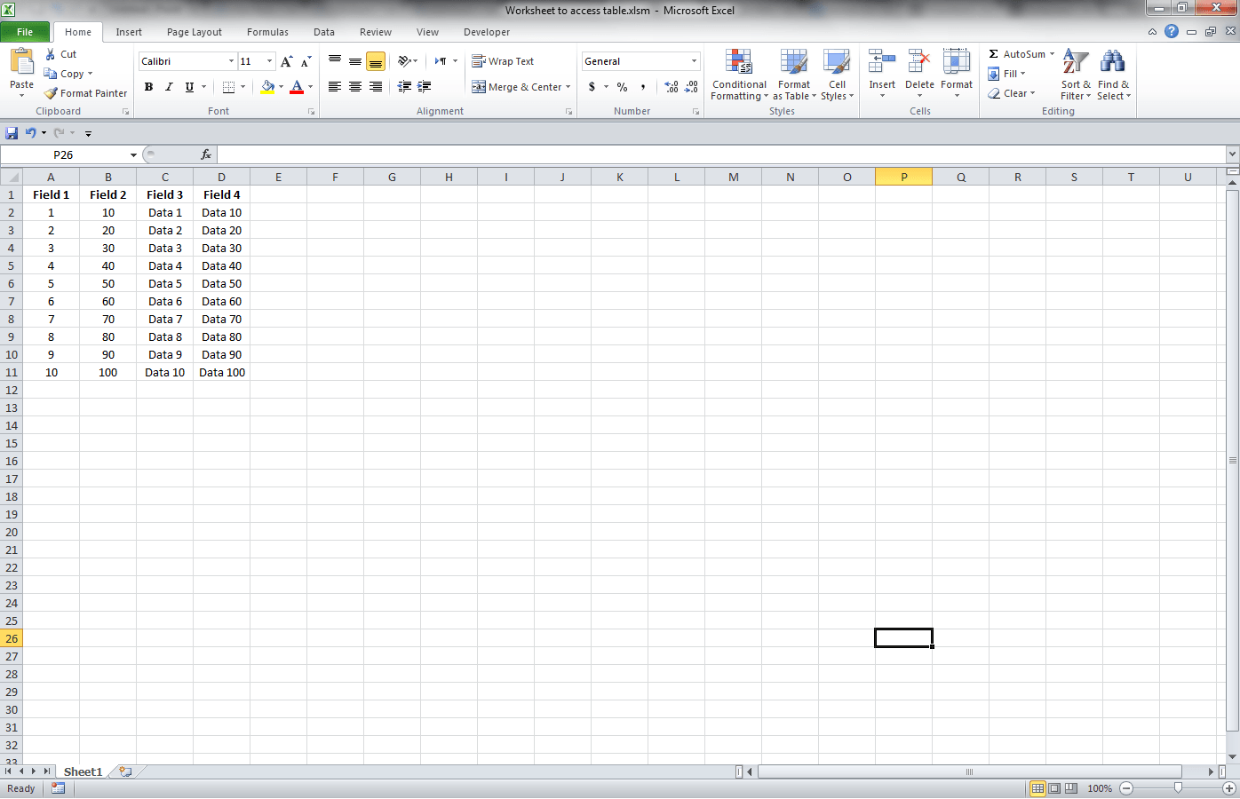Click the Increase Decimal icon
Image resolution: width=1240 pixels, height=799 pixels.
[672, 87]
